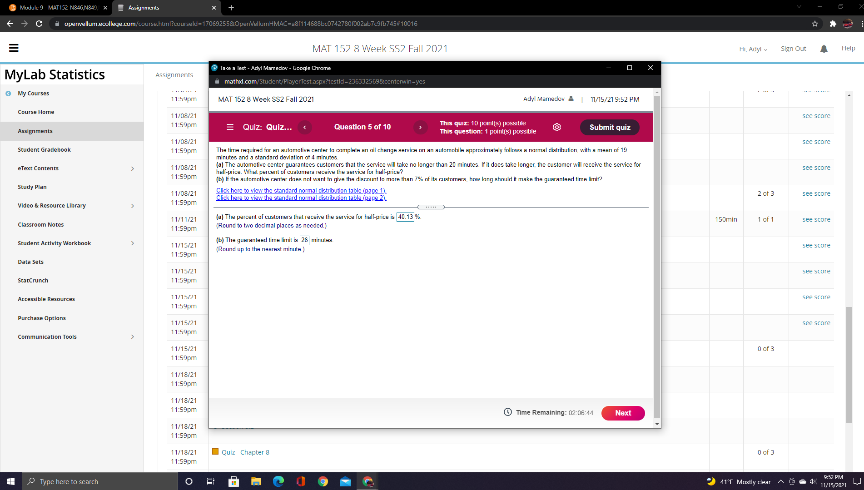The width and height of the screenshot is (864, 490).
Task: Click the notifications bell icon
Action: coord(824,49)
